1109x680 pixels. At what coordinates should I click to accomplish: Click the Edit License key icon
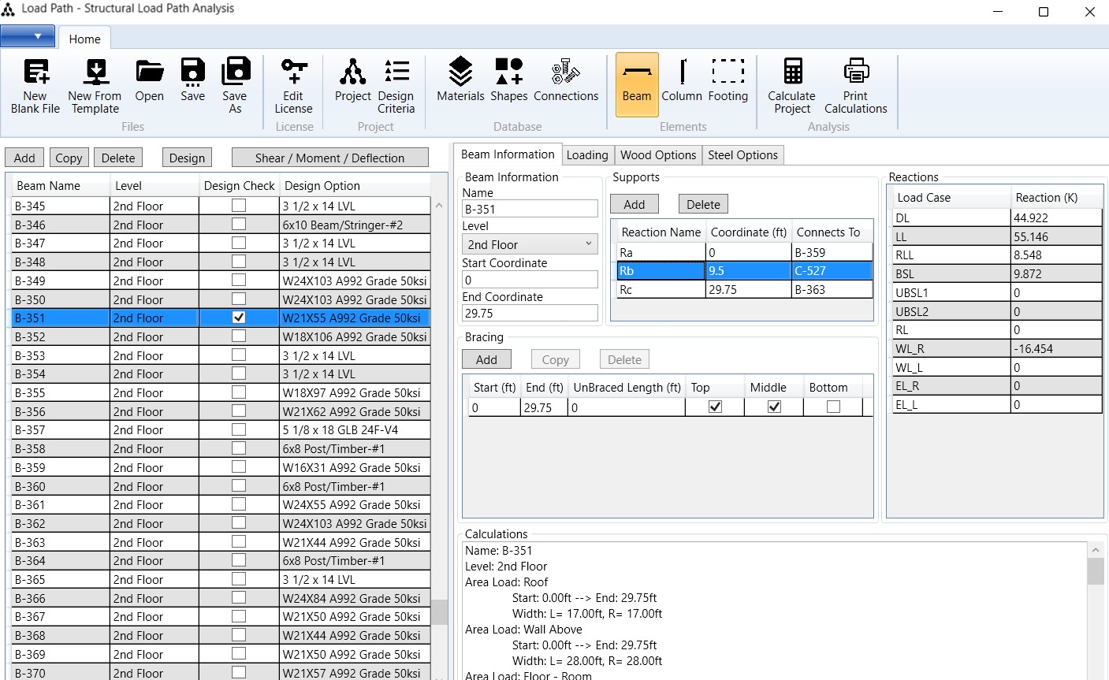click(x=293, y=72)
